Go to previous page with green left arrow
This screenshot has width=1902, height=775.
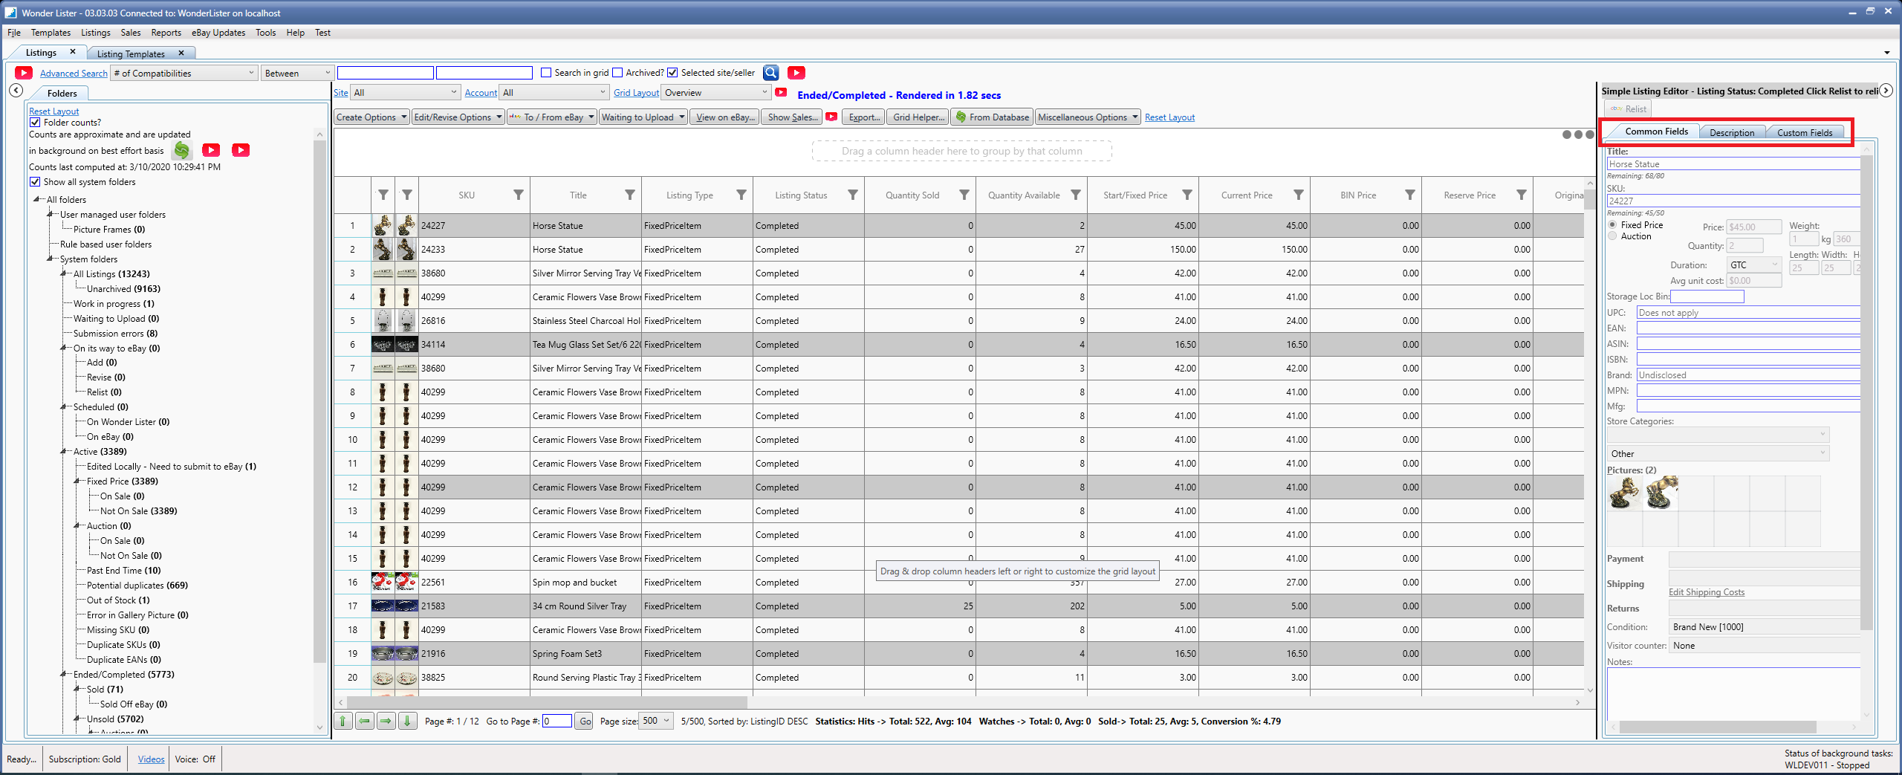tap(364, 721)
